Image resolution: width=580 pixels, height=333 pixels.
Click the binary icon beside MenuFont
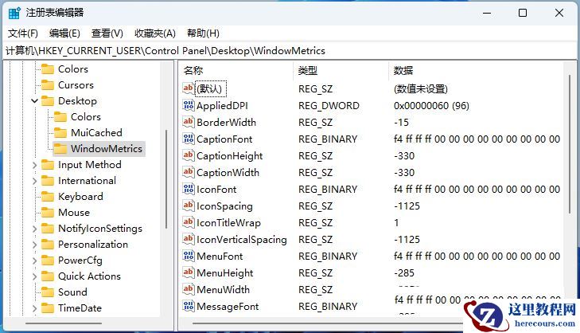coord(188,256)
